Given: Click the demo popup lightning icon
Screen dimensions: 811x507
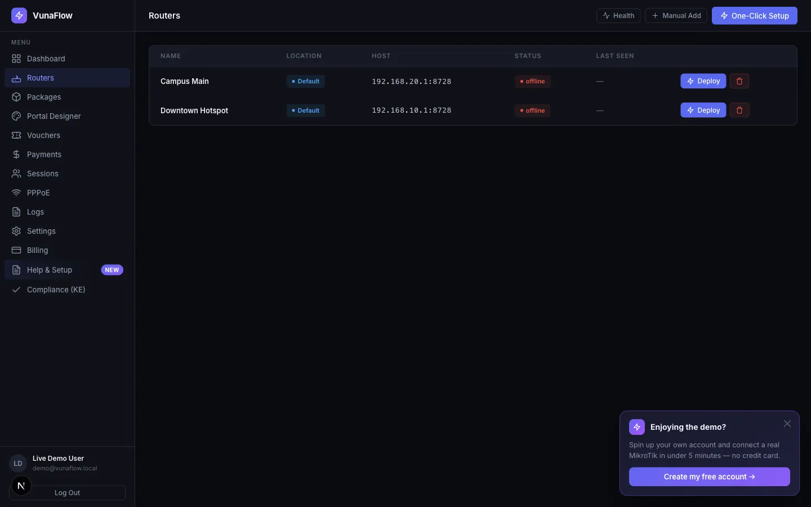Looking at the screenshot, I should (x=637, y=427).
